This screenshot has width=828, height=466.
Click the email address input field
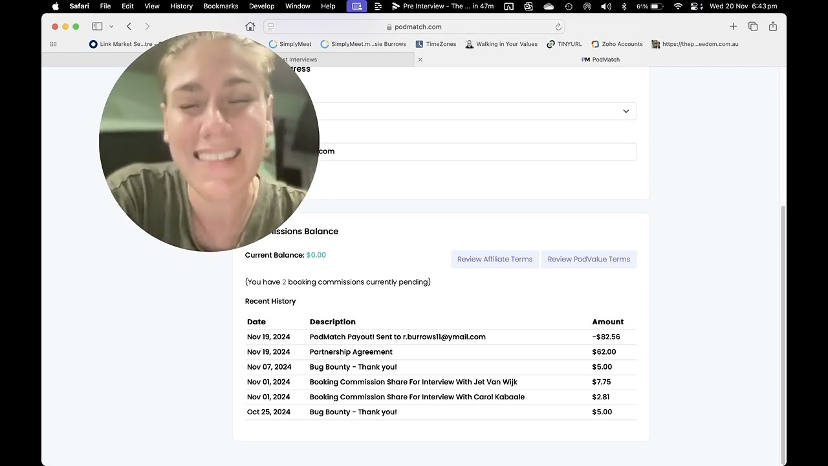point(441,151)
